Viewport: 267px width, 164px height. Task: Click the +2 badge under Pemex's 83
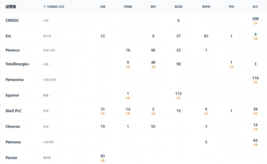(x=102, y=160)
